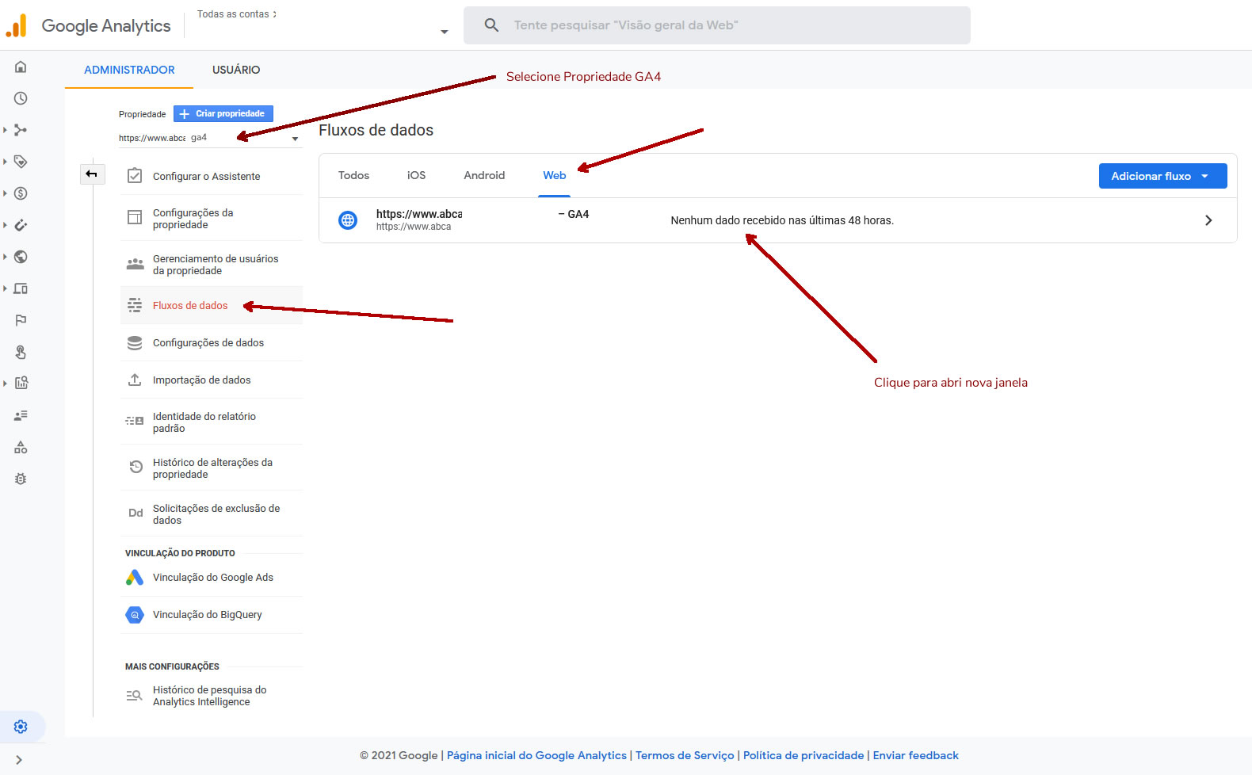This screenshot has width=1252, height=775.
Task: Open Configurações da propriedade
Action: [212, 218]
